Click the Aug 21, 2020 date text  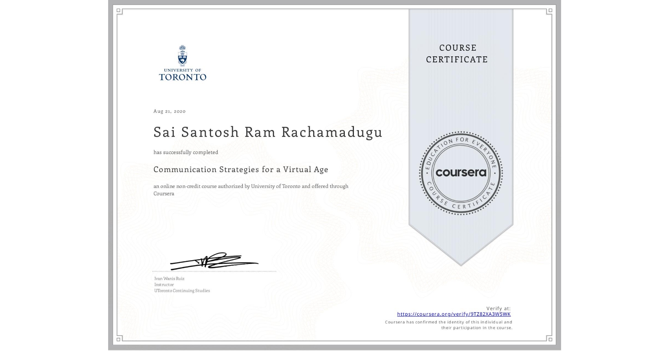(x=169, y=111)
